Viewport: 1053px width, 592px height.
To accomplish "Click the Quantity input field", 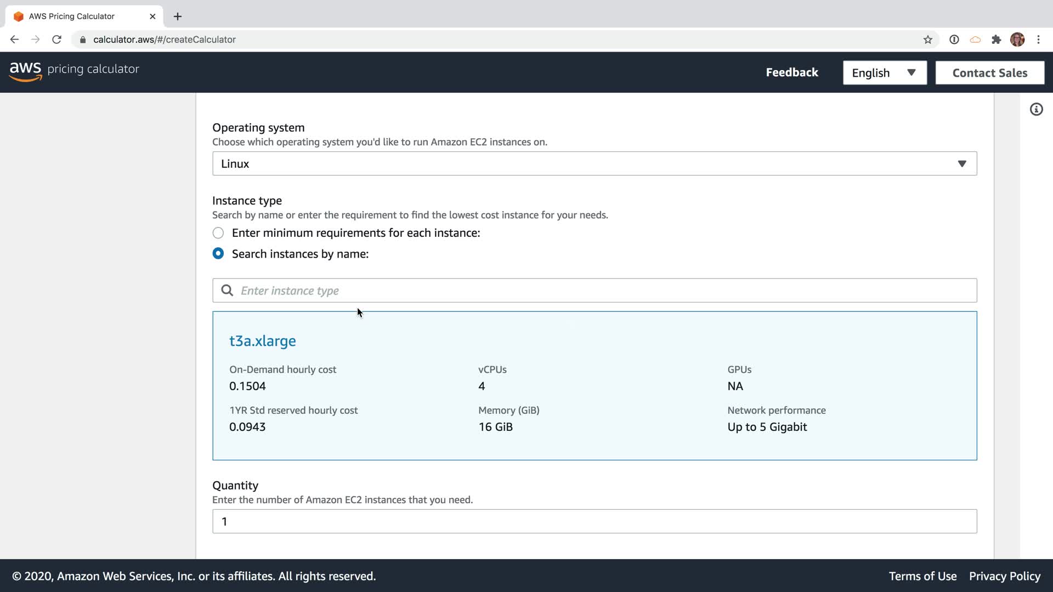I will click(x=594, y=521).
